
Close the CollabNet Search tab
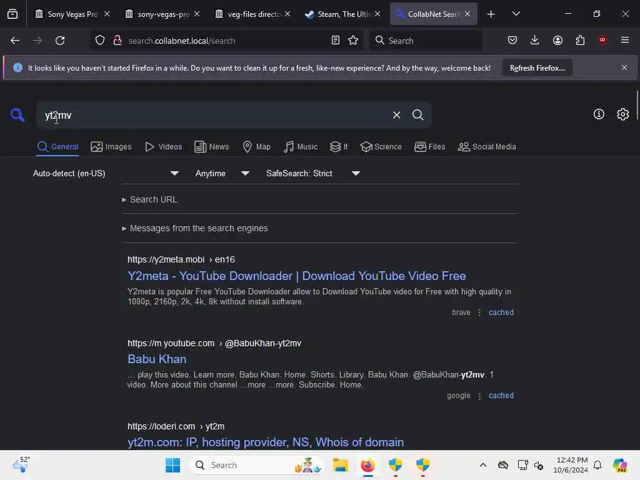pos(467,14)
